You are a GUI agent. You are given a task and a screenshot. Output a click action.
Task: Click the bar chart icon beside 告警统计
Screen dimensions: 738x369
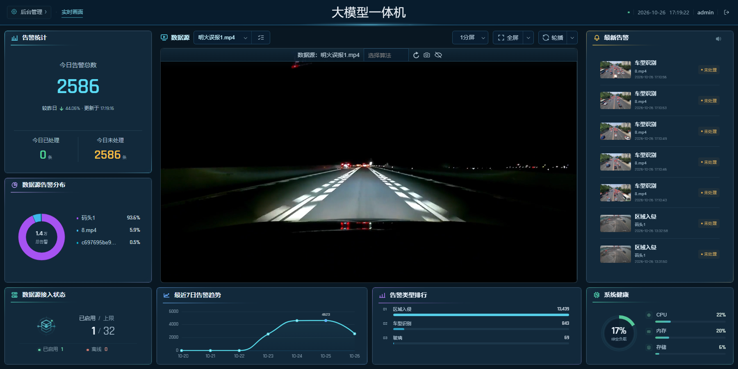15,38
